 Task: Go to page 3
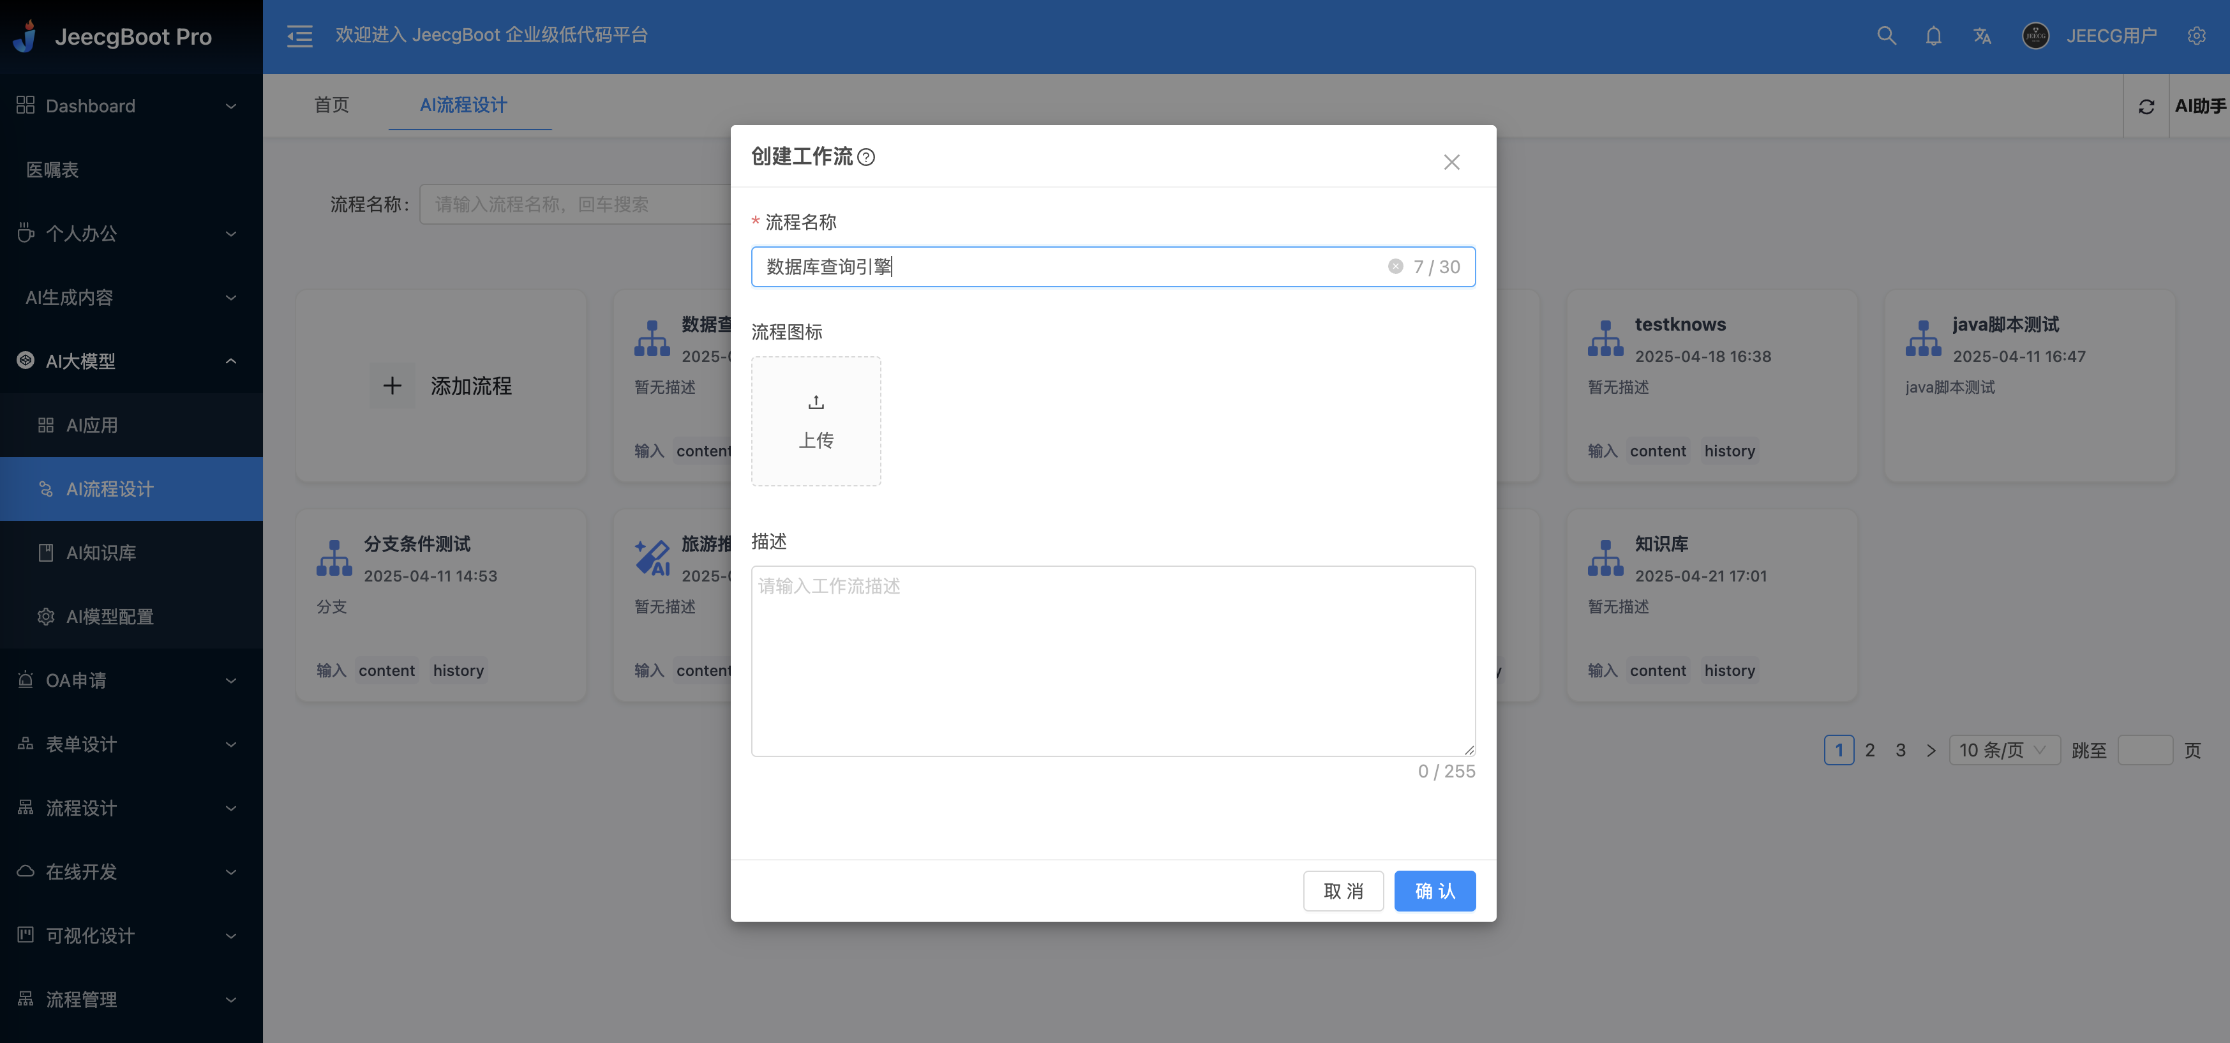pos(1900,749)
